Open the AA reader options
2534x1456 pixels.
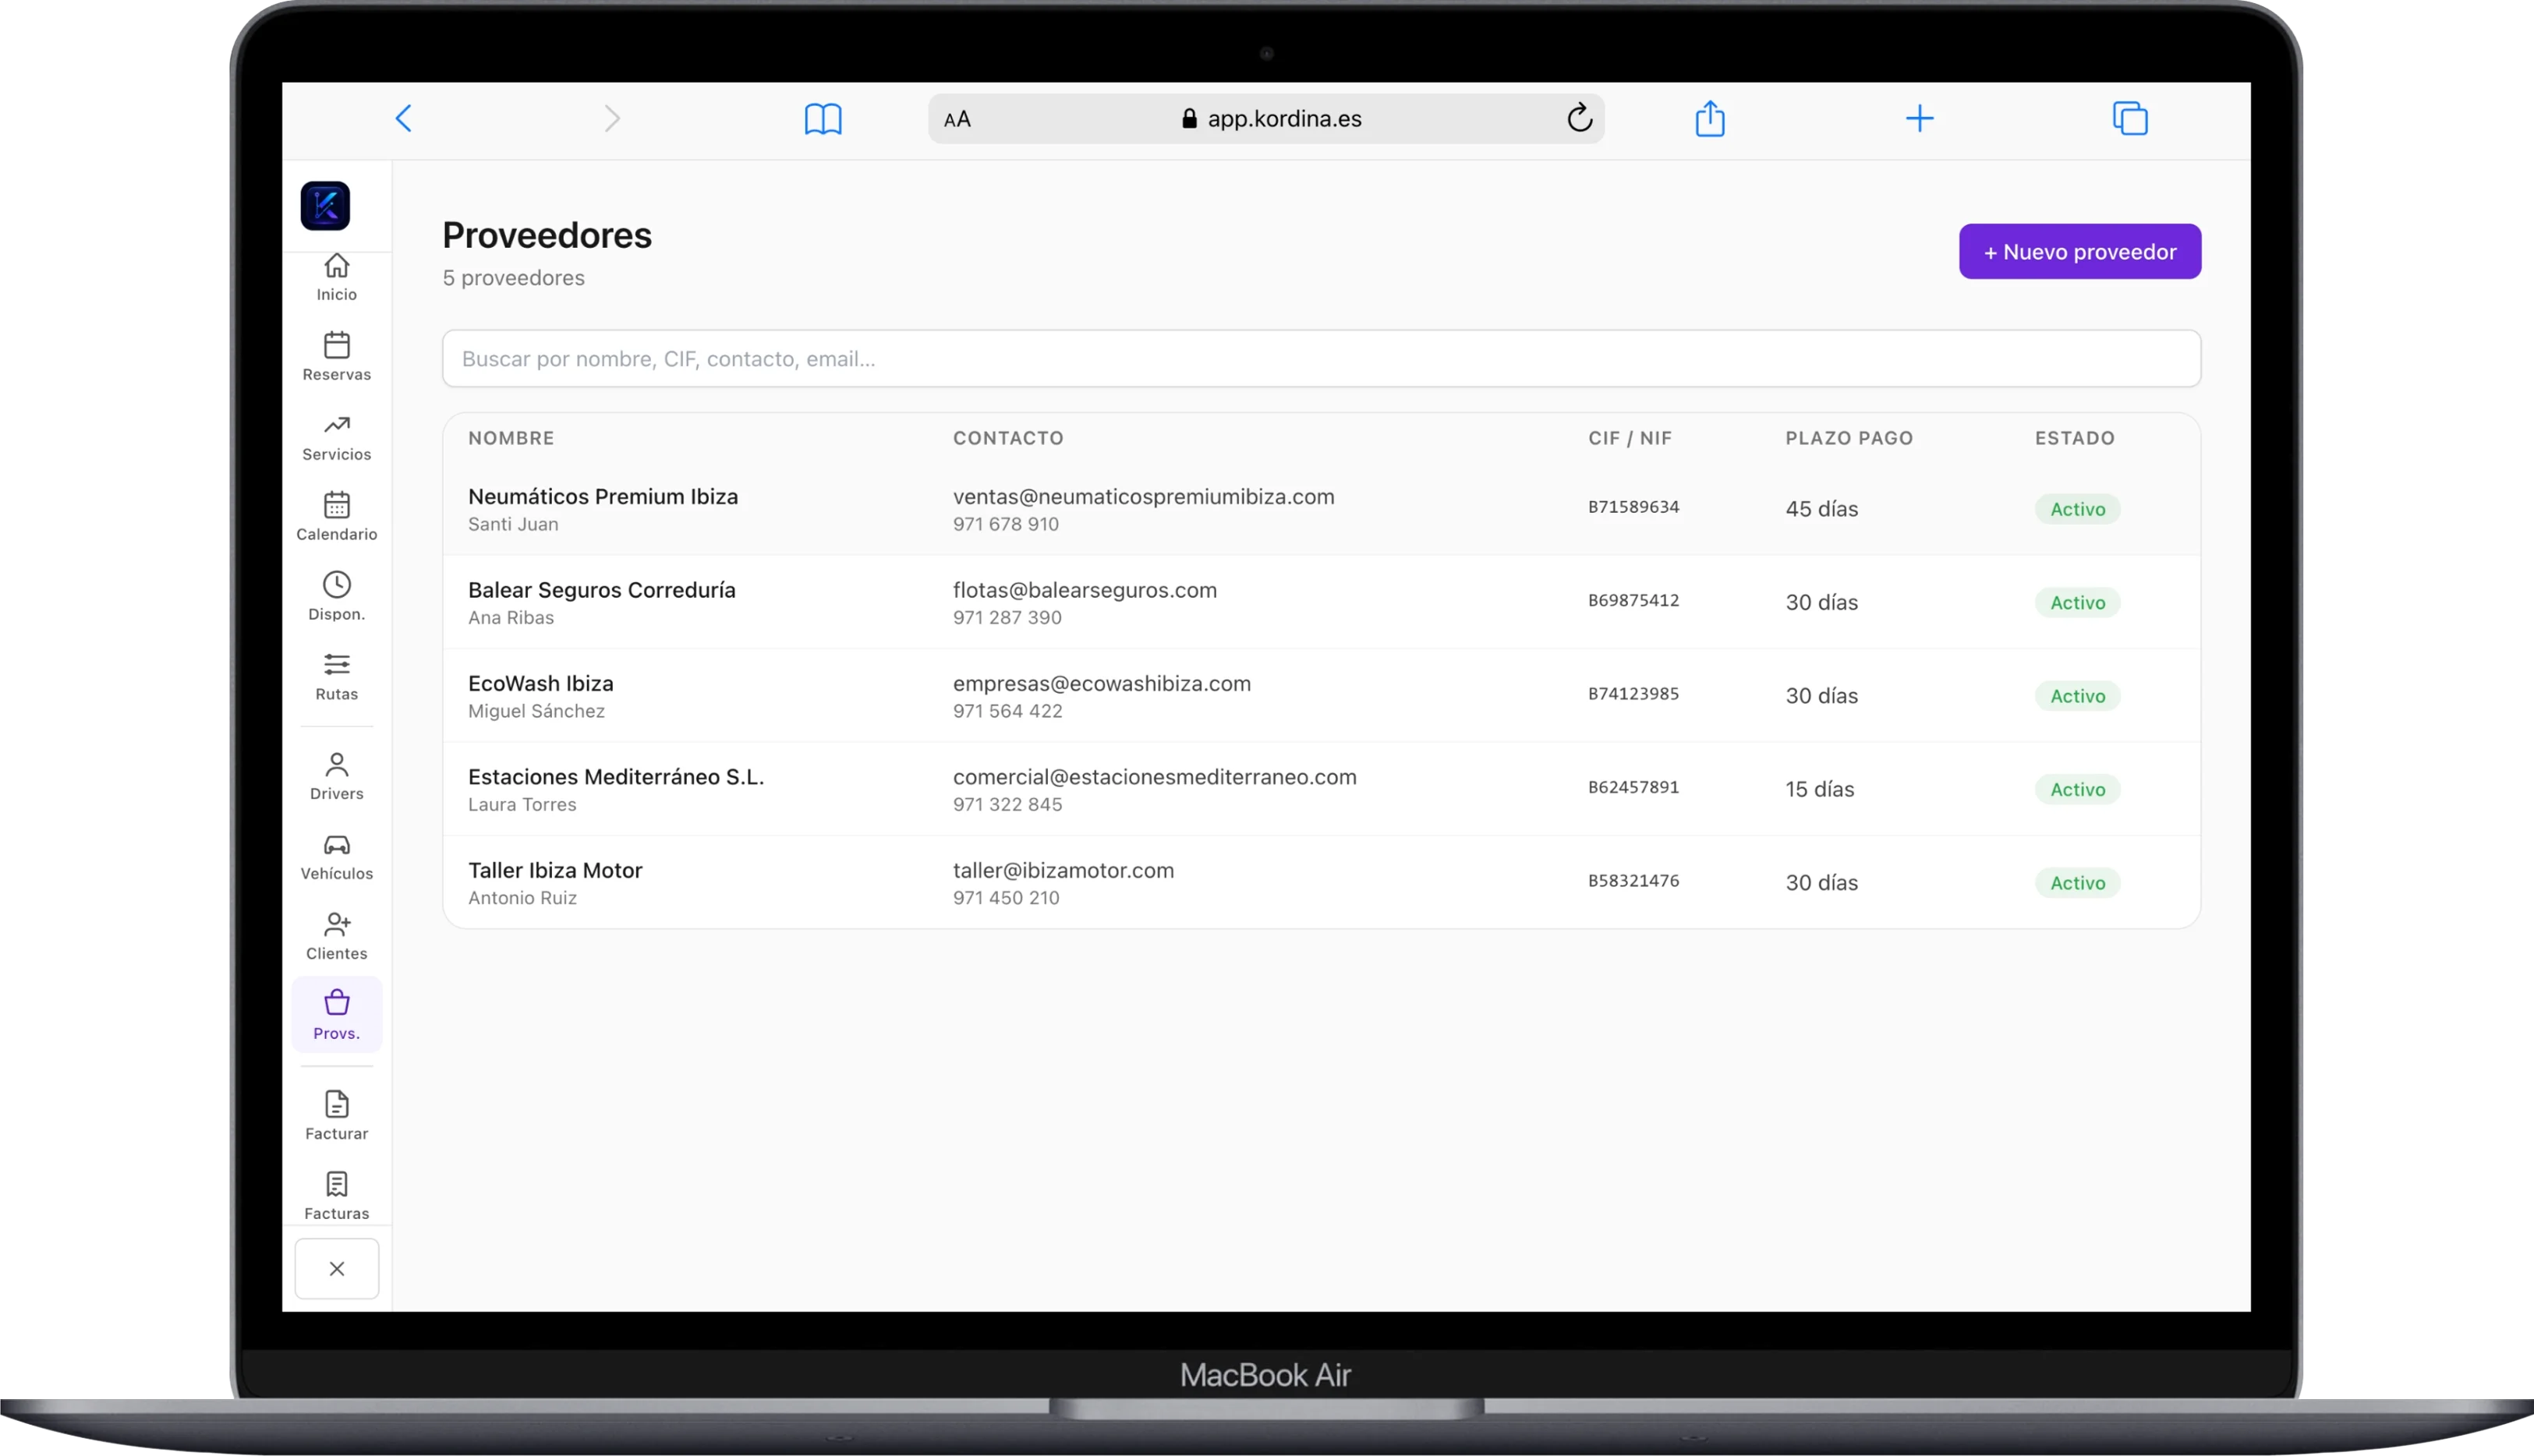957,119
